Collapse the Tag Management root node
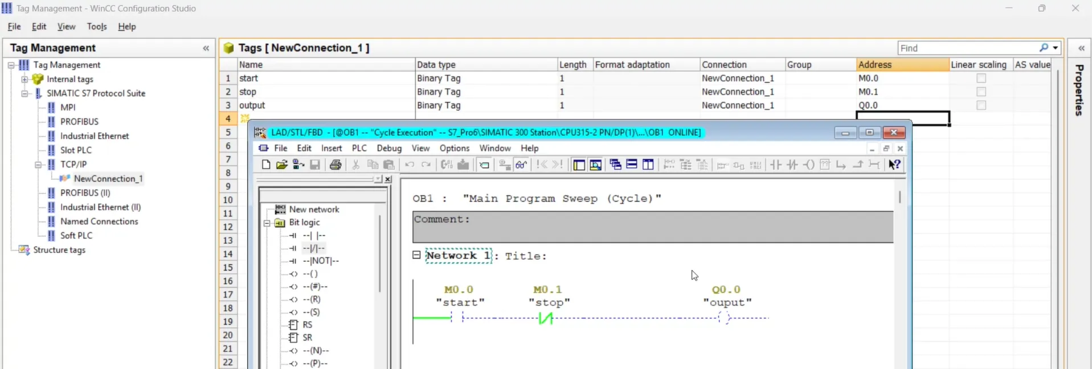This screenshot has height=369, width=1092. [x=11, y=65]
